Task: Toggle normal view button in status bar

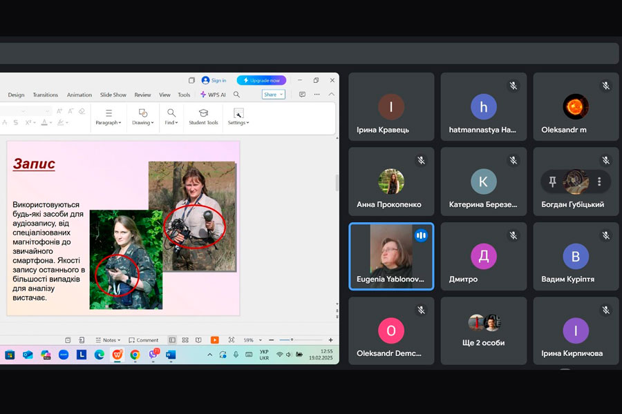Action: click(x=172, y=340)
